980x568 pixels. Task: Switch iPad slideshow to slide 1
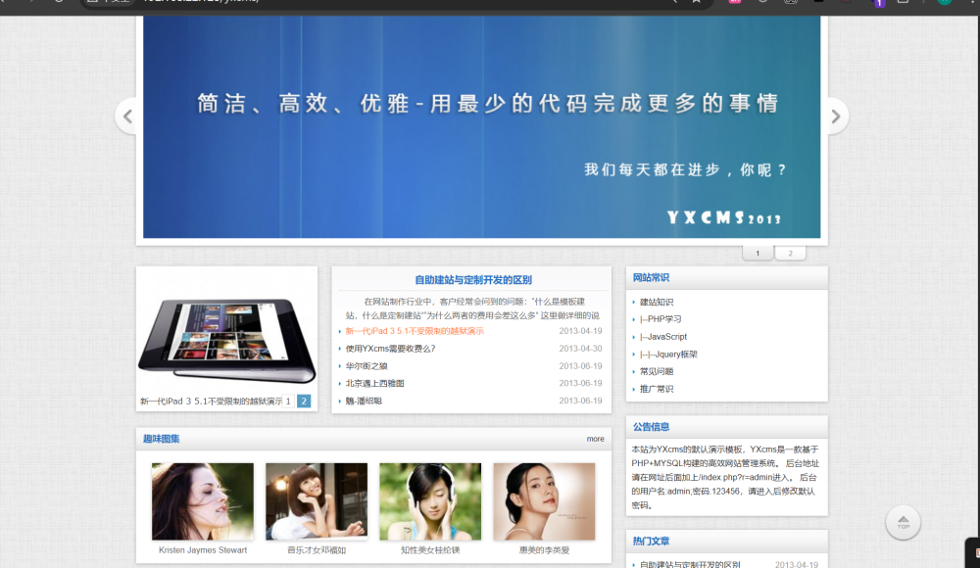tap(288, 401)
